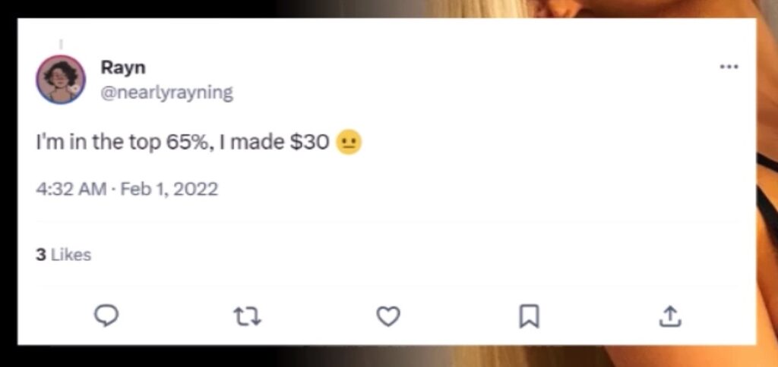Bookmark this tweet by Rayn
Screen dimensions: 778x367
pyautogui.click(x=529, y=316)
